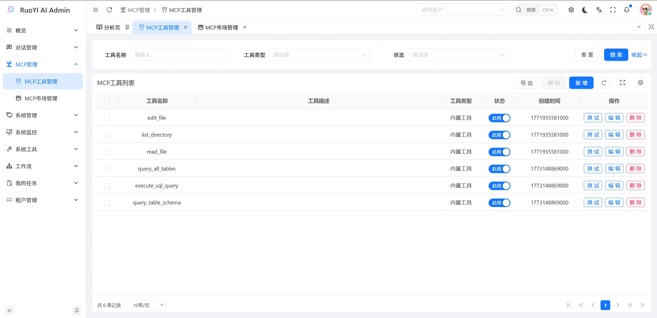
Task: Toggle the sidebar with the hamburger icon
Action: pyautogui.click(x=96, y=10)
